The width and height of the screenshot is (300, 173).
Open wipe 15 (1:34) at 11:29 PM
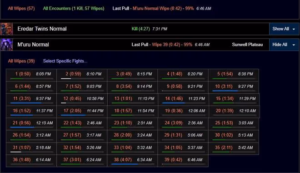[234, 100]
